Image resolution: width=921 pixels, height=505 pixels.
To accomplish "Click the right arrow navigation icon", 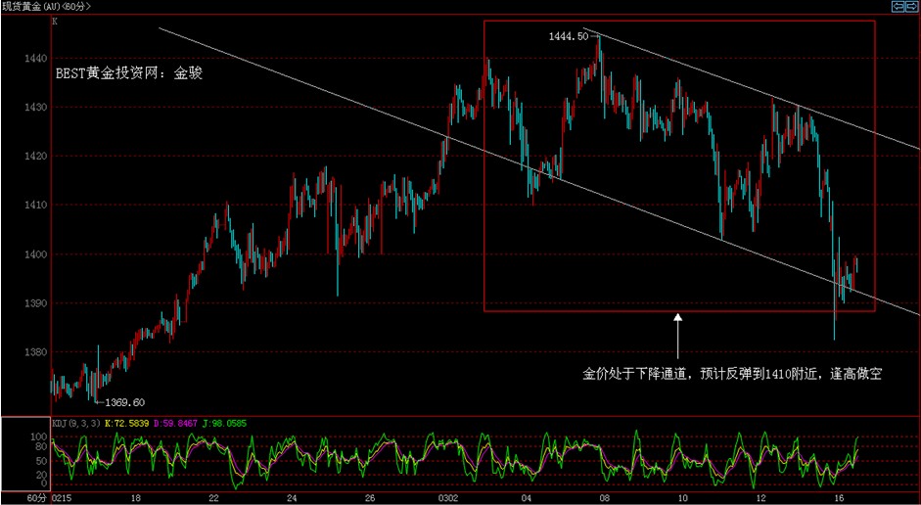I will [x=914, y=6].
